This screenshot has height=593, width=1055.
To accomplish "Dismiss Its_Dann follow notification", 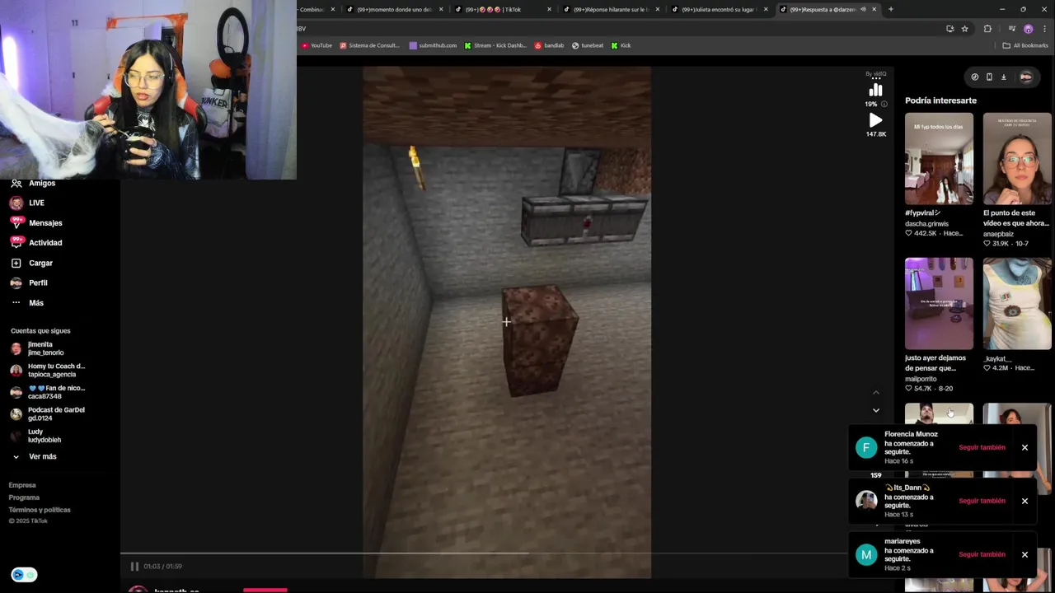I will 1025,501.
